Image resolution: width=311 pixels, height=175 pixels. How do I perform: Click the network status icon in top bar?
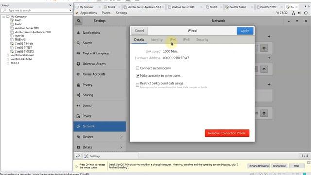(x=294, y=13)
